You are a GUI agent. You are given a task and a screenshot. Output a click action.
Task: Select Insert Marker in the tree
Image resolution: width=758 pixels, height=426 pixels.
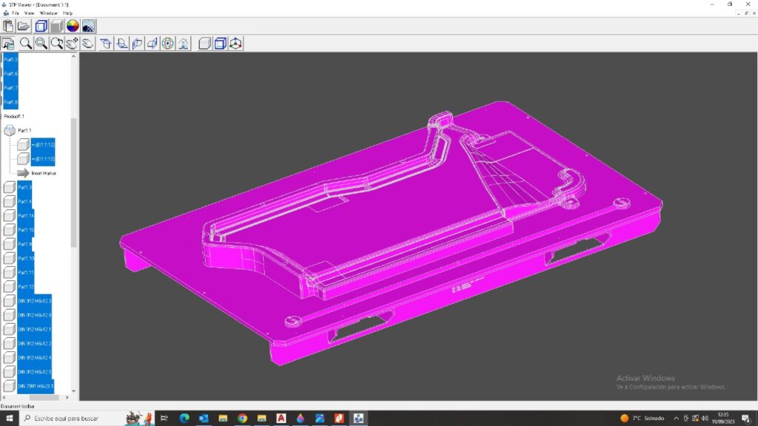click(x=44, y=173)
